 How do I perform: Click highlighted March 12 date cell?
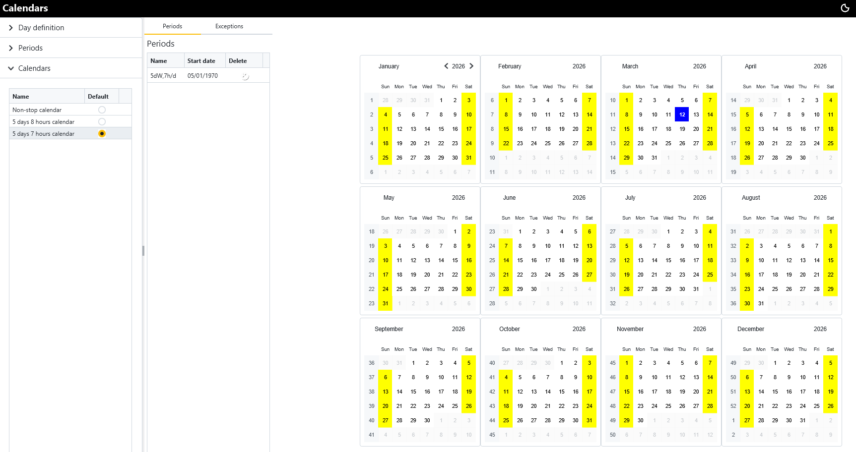(x=682, y=114)
